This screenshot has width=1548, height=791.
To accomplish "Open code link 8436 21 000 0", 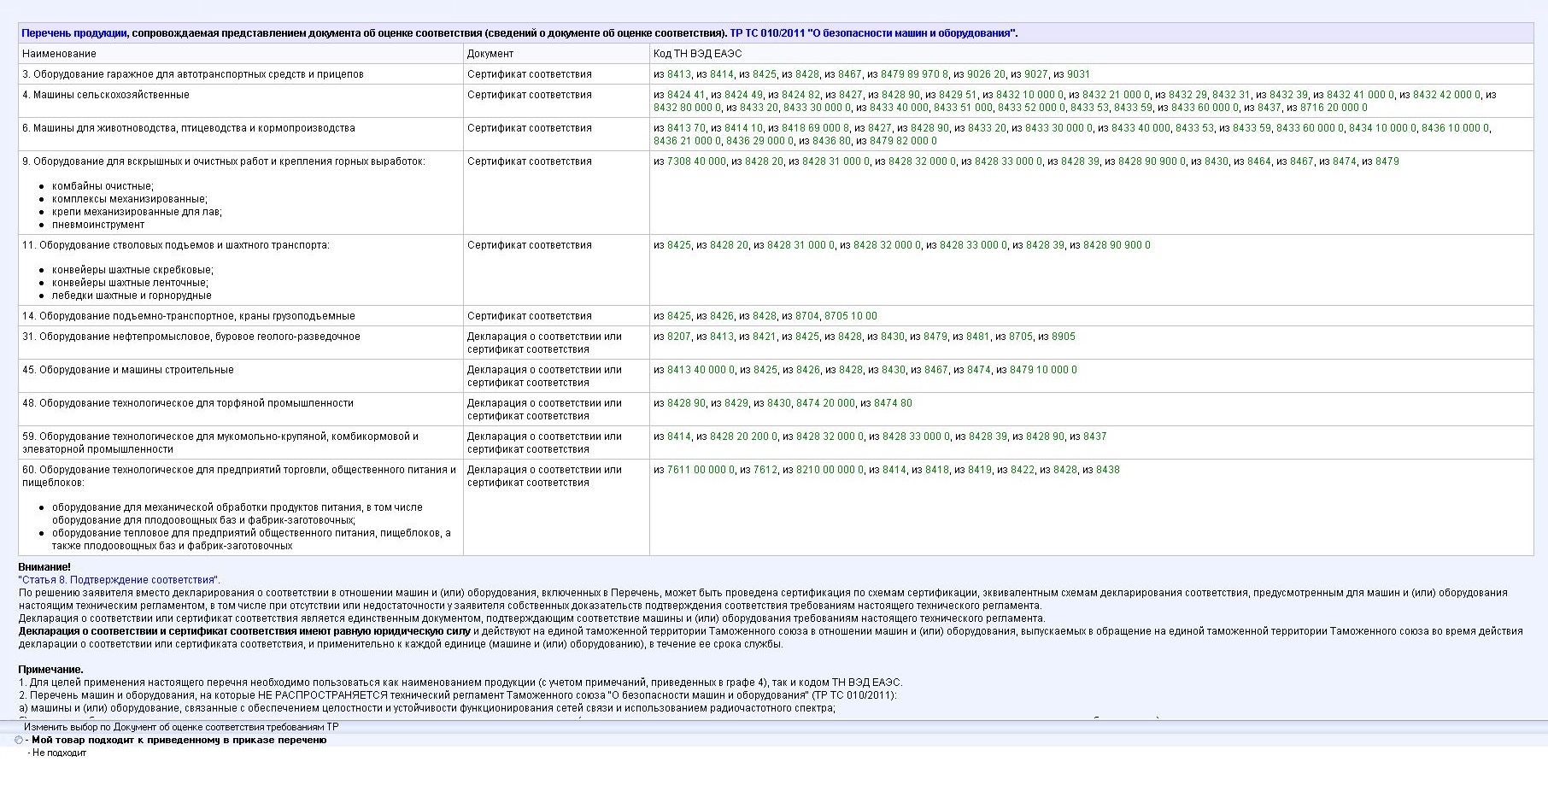I will (688, 141).
